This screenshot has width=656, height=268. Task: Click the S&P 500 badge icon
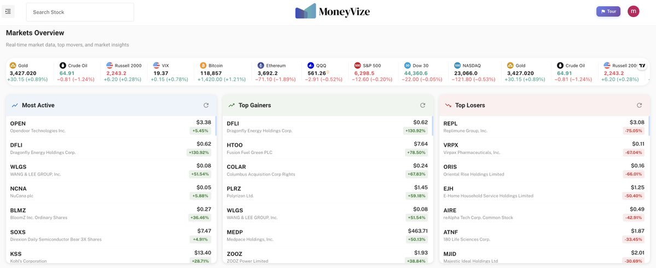click(x=357, y=65)
